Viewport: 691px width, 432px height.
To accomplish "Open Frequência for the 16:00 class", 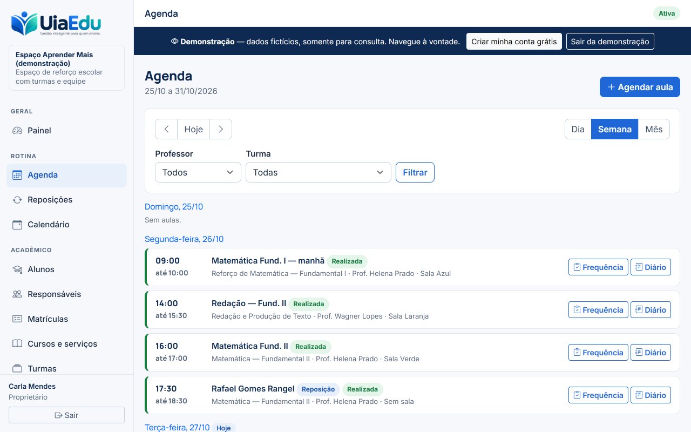I will click(598, 353).
